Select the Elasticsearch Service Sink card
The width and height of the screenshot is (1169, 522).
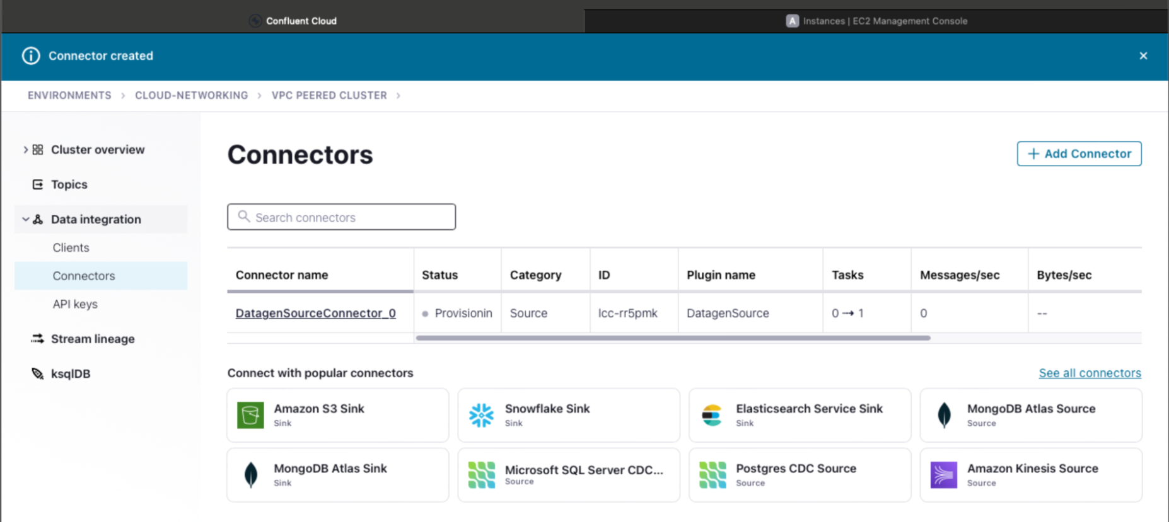(x=800, y=415)
